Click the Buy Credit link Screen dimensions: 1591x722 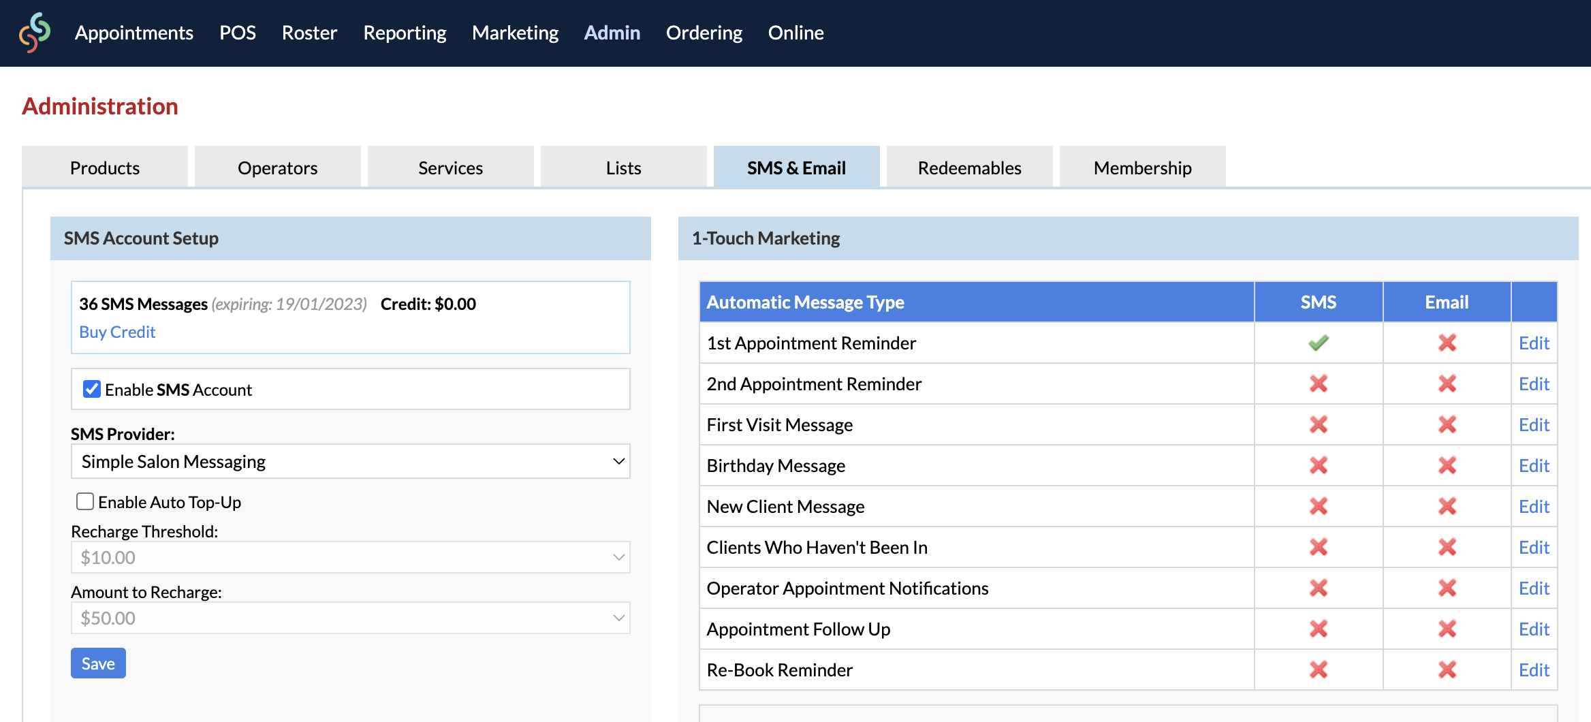click(117, 332)
